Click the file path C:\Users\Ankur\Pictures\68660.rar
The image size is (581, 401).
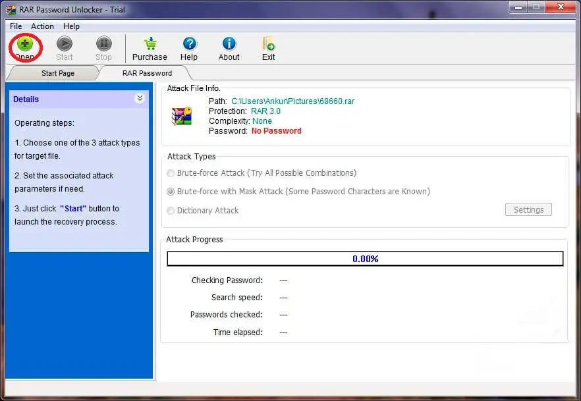[292, 101]
